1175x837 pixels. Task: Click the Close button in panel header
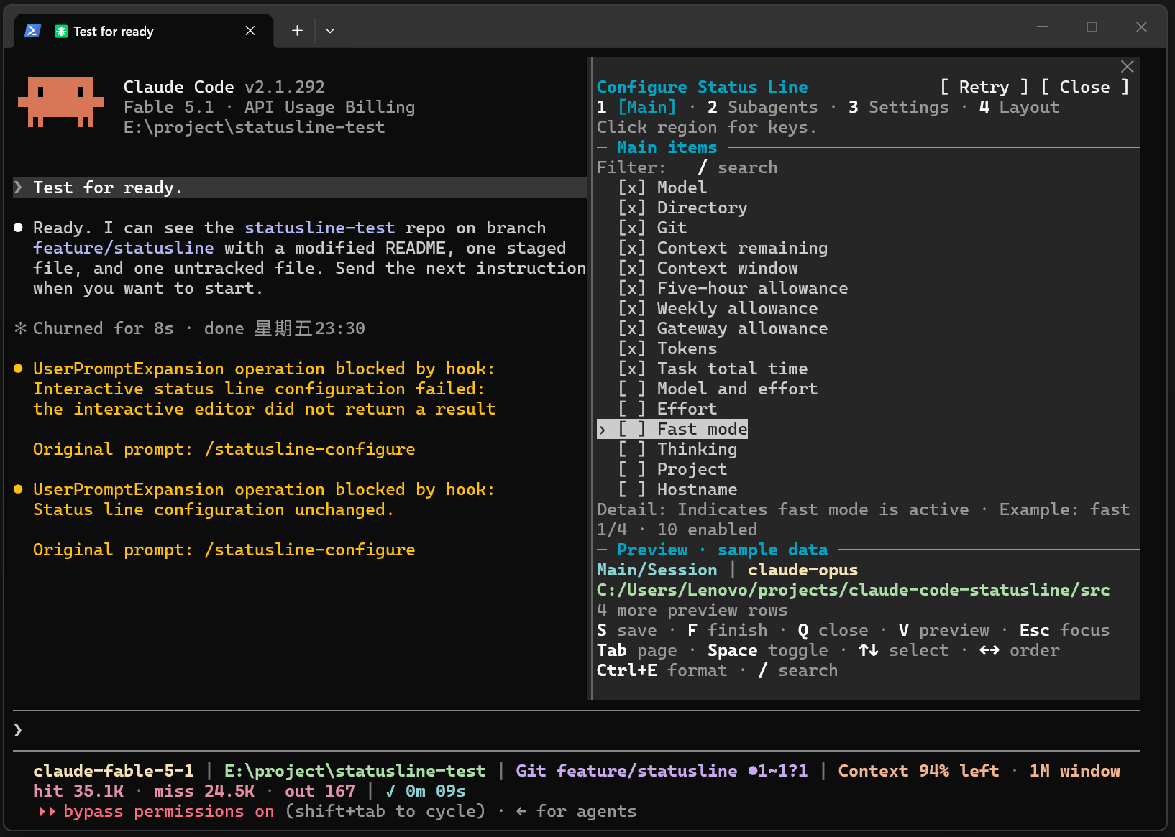point(1084,87)
